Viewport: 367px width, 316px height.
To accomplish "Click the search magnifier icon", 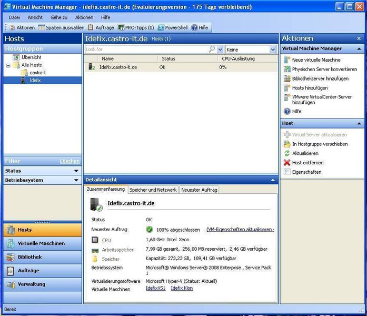I will pos(212,50).
